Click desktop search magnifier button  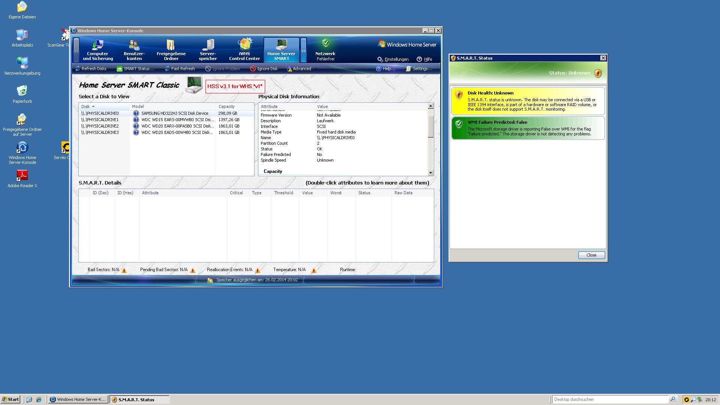point(673,399)
